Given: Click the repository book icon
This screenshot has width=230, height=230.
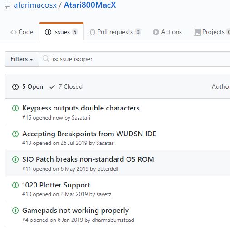Looking at the screenshot, I should (7, 5).
